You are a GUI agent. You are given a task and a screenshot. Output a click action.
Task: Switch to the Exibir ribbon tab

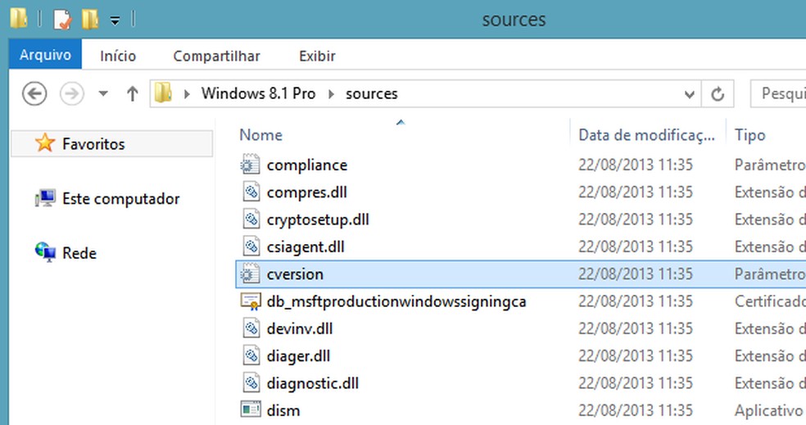pos(317,57)
